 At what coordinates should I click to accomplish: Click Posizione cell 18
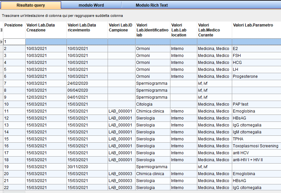click(x=14, y=160)
